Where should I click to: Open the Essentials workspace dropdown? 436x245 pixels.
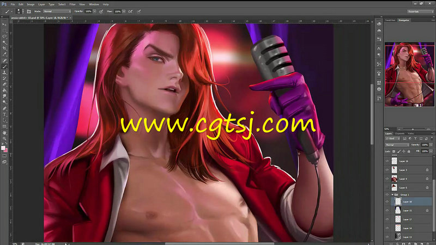tap(420, 11)
